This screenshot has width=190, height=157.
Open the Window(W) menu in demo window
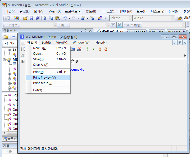(x=81, y=43)
